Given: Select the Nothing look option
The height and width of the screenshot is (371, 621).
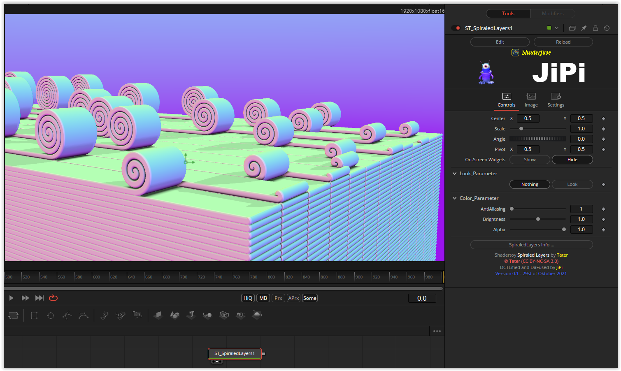Looking at the screenshot, I should coord(530,184).
